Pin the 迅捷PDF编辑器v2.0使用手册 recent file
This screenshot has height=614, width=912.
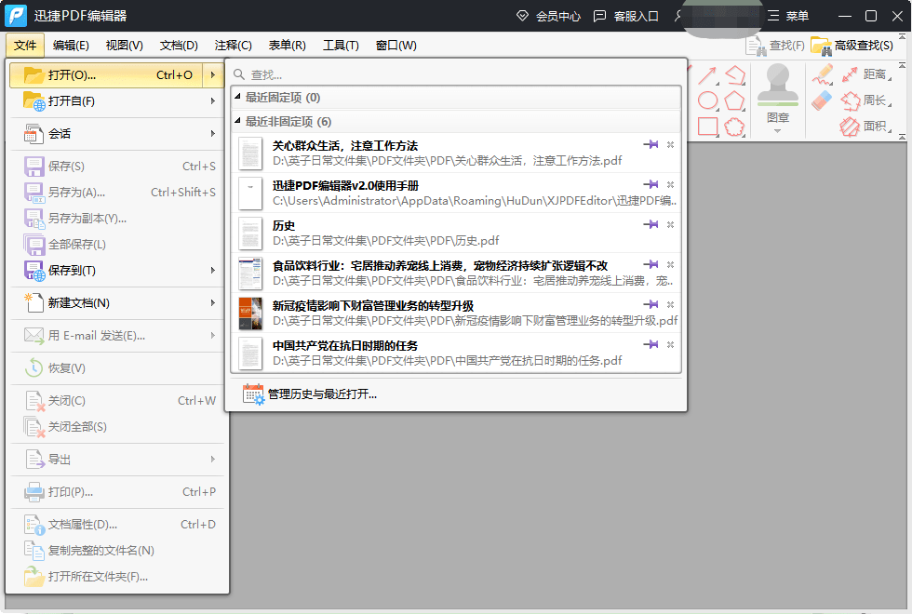650,184
